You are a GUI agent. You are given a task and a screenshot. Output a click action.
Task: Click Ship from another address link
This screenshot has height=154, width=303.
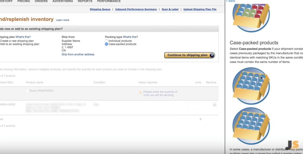tap(78, 54)
